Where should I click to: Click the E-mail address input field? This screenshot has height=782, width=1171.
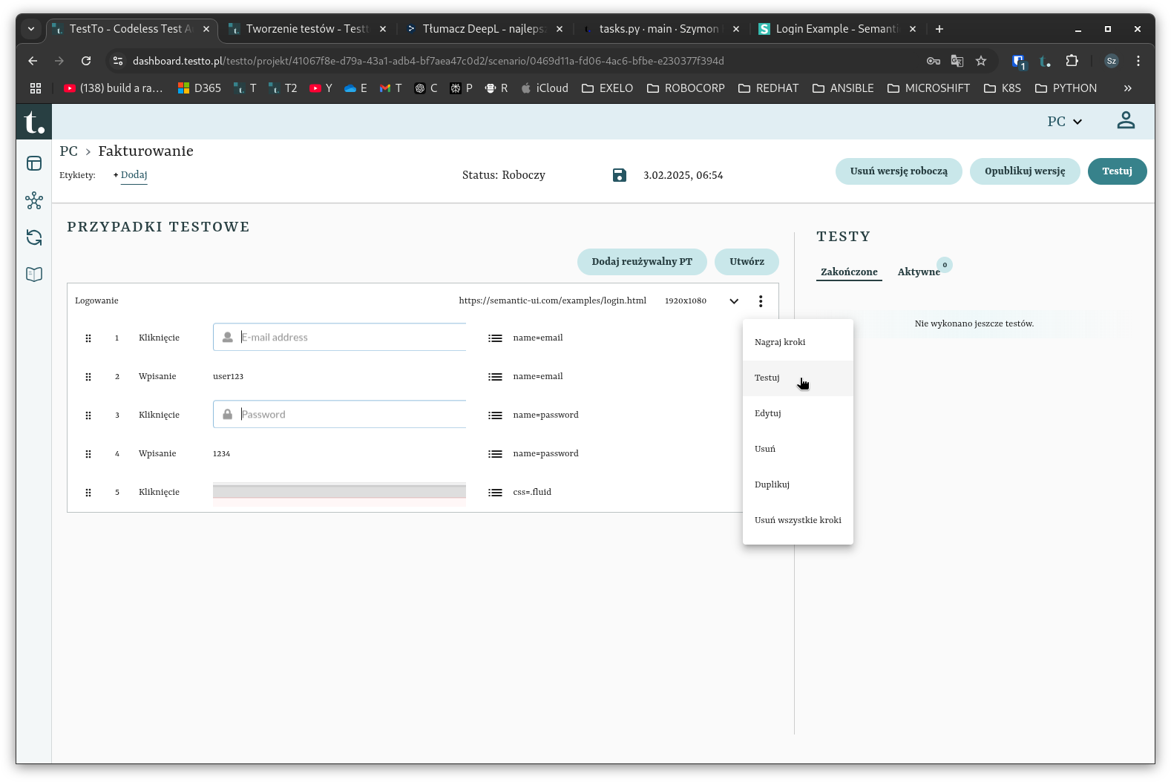349,338
